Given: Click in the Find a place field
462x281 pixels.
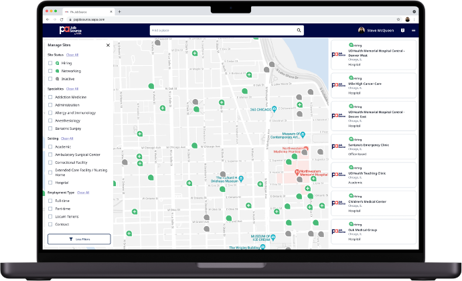Looking at the screenshot, I should coord(221,30).
